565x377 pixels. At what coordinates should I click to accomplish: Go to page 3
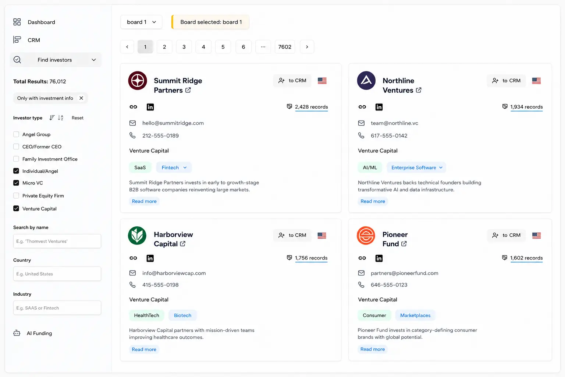(x=184, y=47)
